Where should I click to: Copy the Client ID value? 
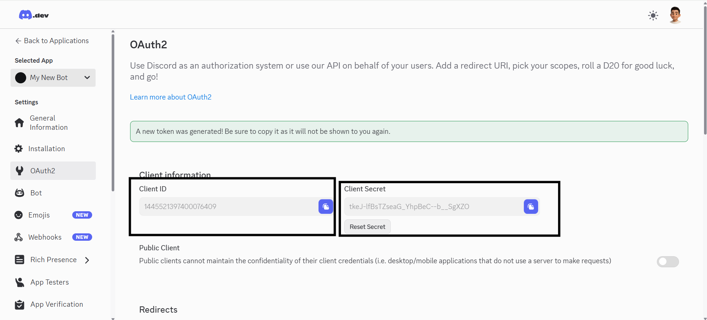[x=325, y=206]
